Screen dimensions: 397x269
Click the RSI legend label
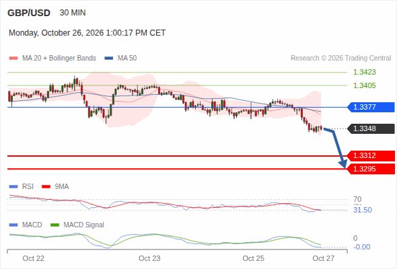point(28,187)
